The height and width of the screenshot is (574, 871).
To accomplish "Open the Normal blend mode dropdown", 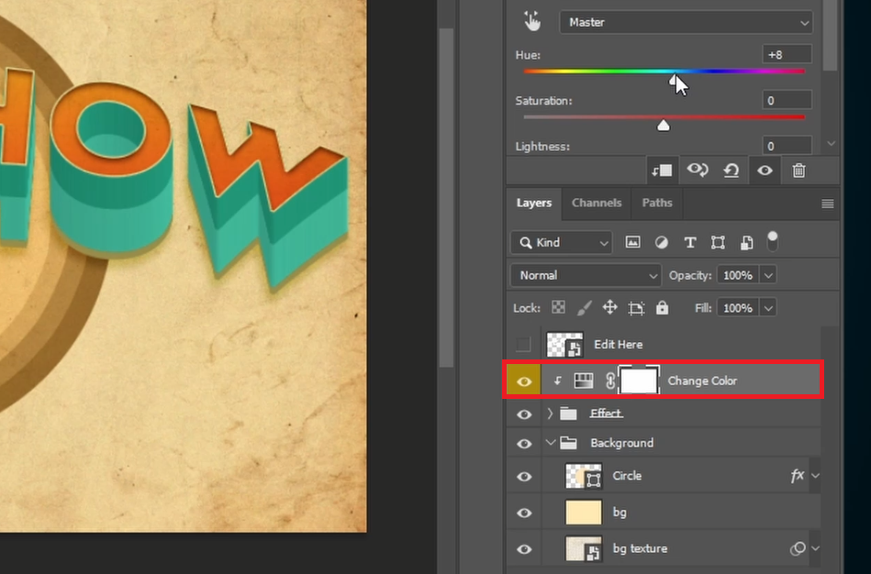I will (585, 275).
